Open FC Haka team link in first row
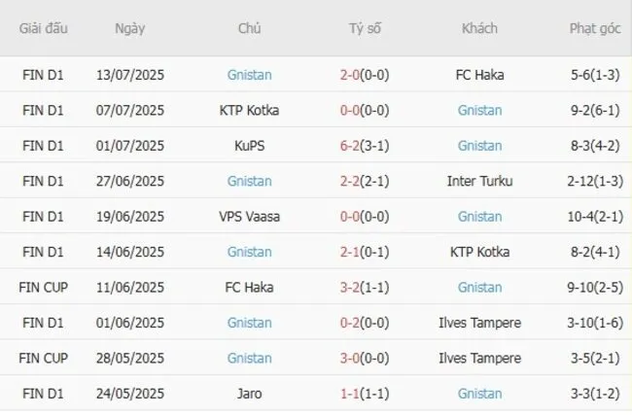 pyautogui.click(x=479, y=75)
